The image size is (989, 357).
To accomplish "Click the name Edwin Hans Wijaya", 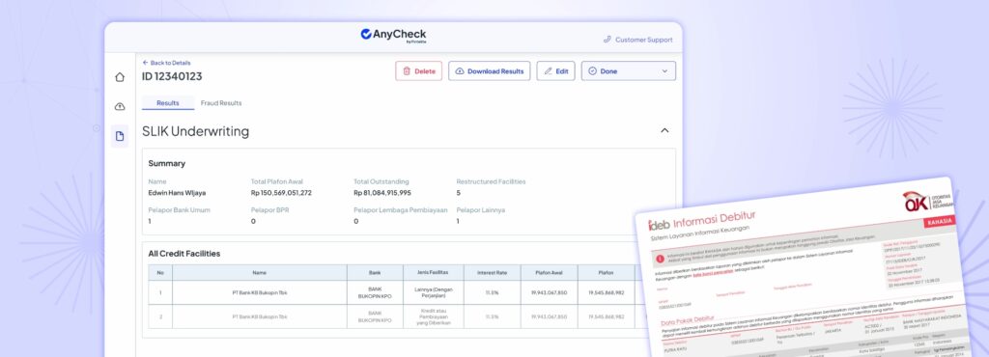I will pyautogui.click(x=178, y=193).
